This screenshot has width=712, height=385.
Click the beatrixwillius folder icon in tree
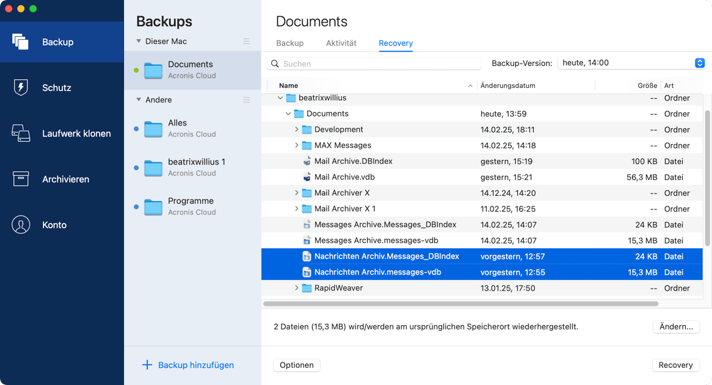click(291, 98)
